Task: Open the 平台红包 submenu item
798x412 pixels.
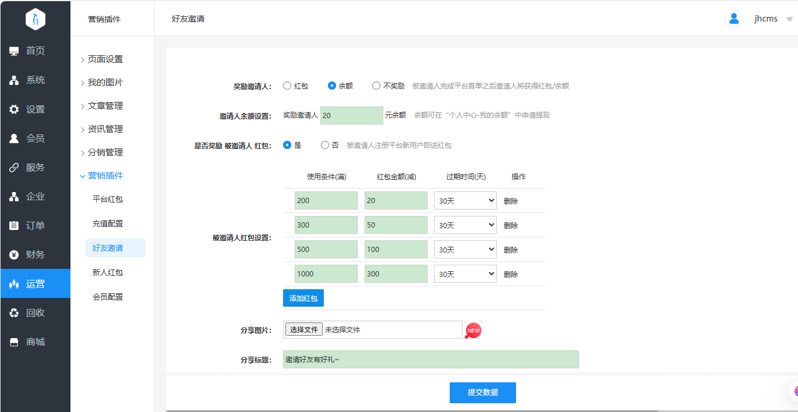Action: tap(108, 199)
